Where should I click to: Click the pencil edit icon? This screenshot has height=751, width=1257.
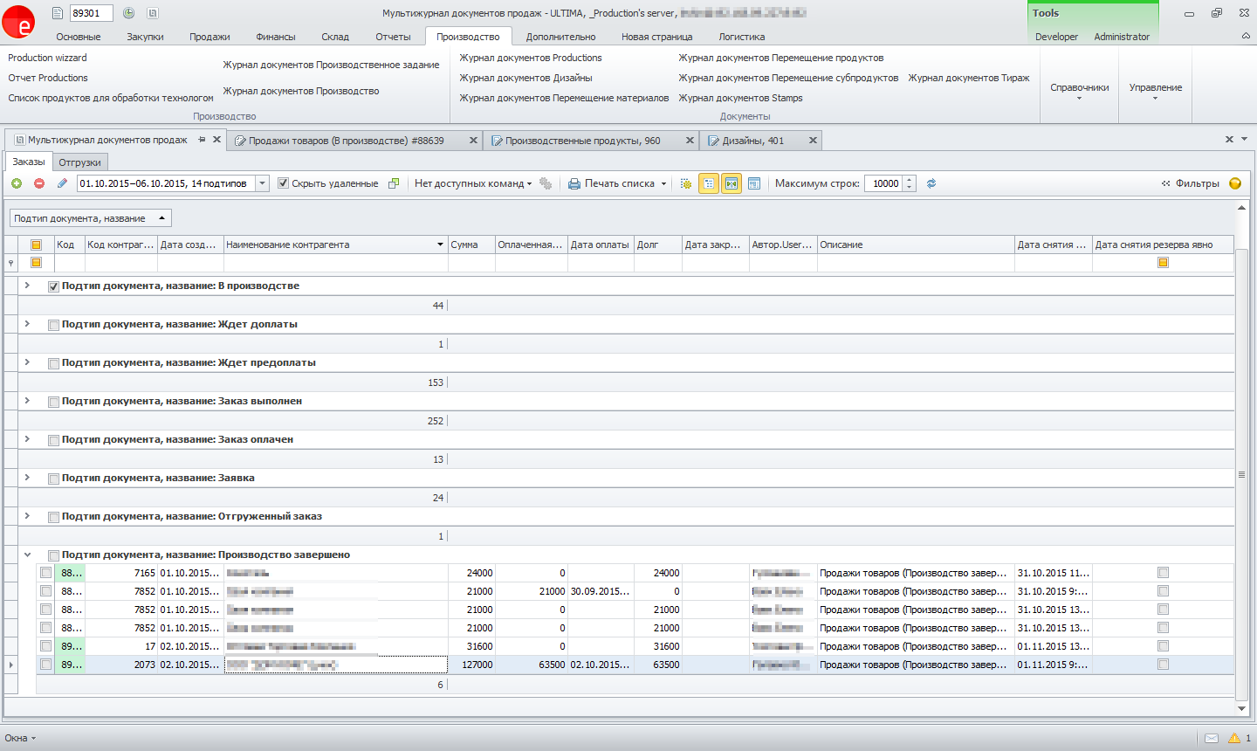(x=62, y=183)
